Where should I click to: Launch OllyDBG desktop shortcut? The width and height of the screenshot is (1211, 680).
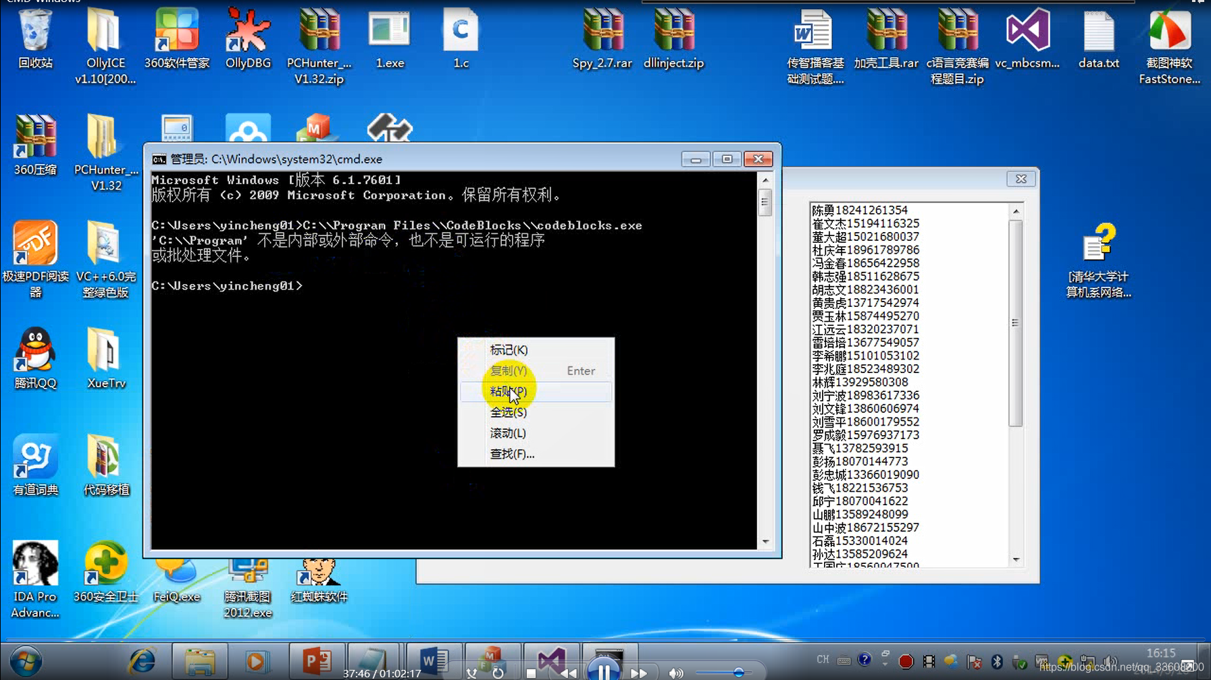248,38
